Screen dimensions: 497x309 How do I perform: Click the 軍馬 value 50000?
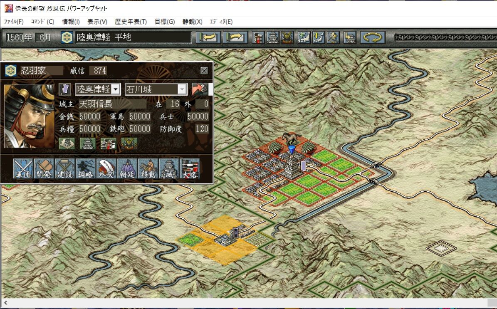point(139,116)
